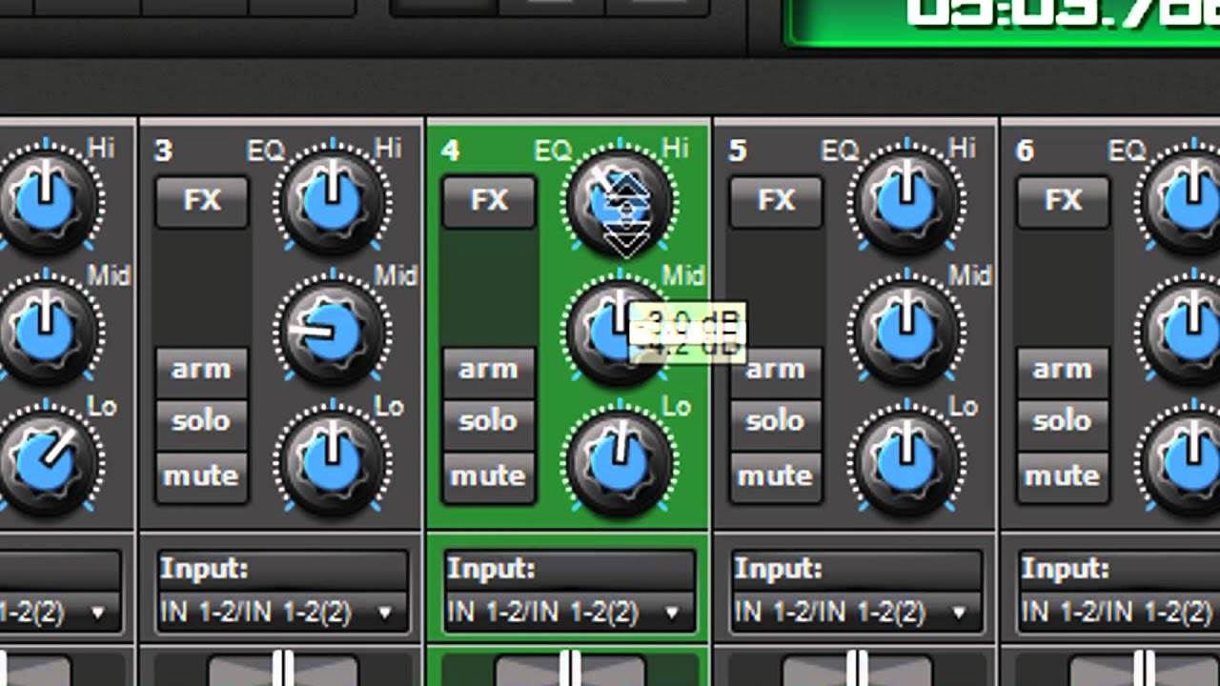This screenshot has width=1220, height=686.
Task: Arm track 3 for recording
Action: [x=201, y=371]
